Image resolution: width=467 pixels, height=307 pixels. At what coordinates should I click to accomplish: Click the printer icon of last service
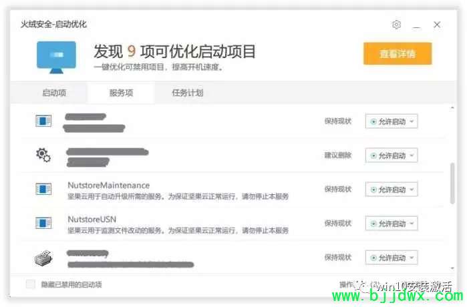43,258
